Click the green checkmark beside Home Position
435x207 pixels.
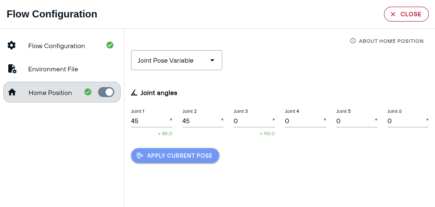(88, 92)
